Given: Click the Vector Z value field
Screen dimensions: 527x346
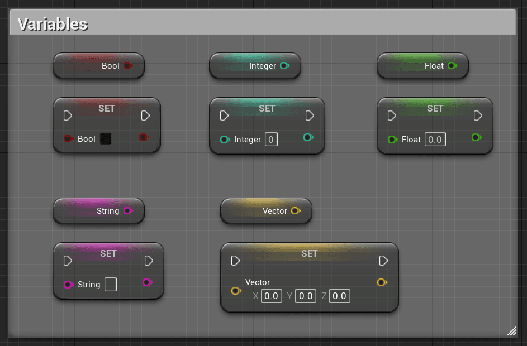Looking at the screenshot, I should pyautogui.click(x=340, y=296).
